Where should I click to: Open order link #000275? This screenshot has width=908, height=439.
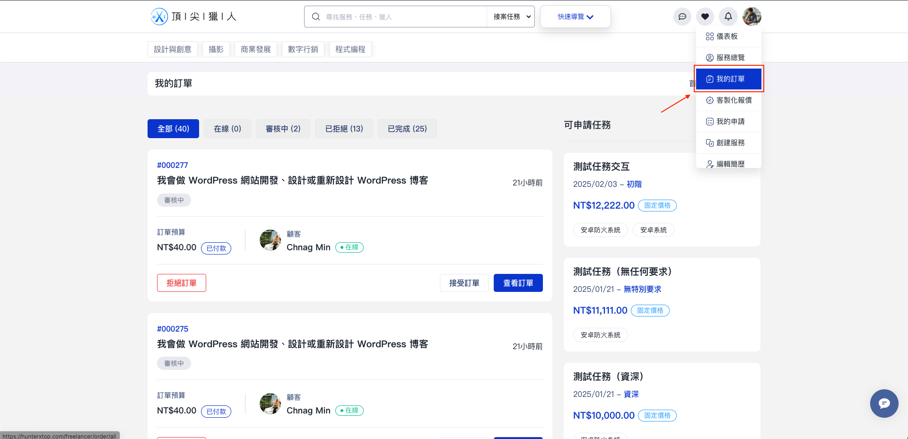(173, 328)
